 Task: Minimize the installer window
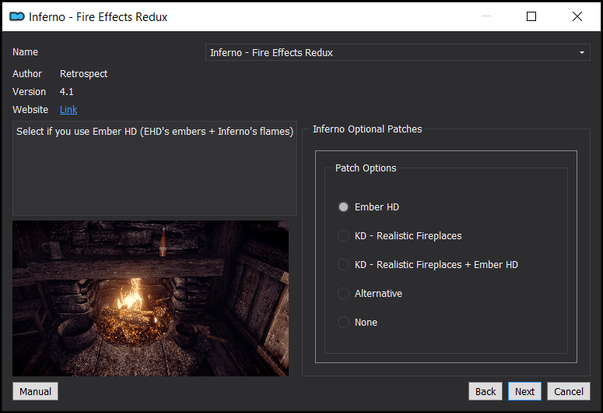tap(486, 16)
